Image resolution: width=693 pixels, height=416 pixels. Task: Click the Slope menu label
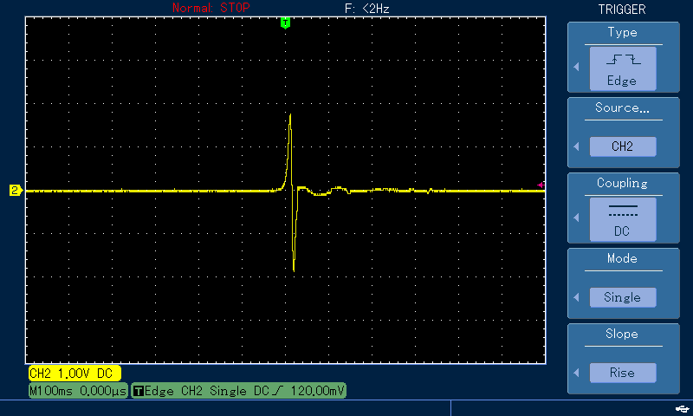pos(622,334)
